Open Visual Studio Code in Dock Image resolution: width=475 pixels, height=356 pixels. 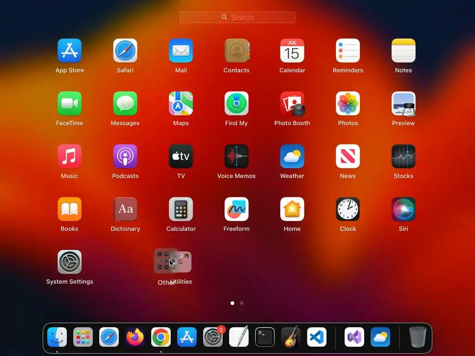(316, 337)
